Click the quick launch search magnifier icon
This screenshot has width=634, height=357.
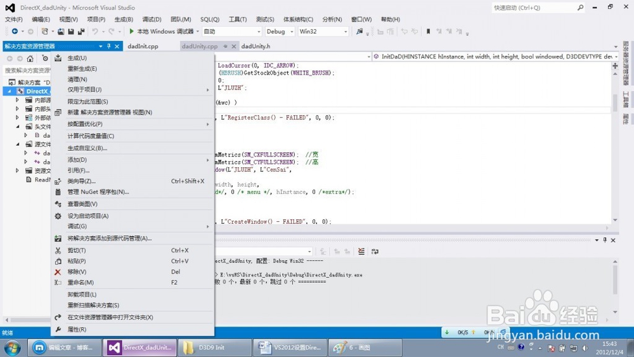580,7
